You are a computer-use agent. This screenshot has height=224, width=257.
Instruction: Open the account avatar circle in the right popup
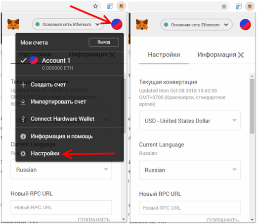245,25
